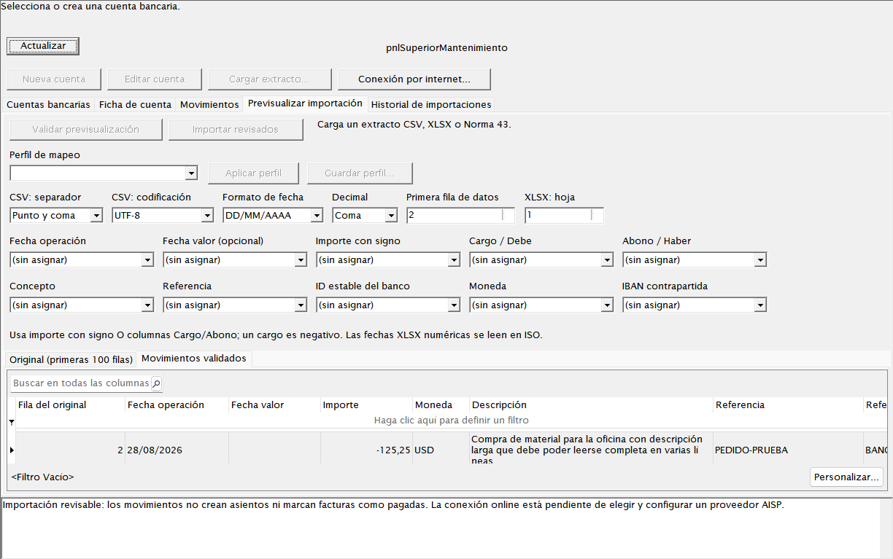893x559 pixels.
Task: Select the Previsualizar importación tab
Action: pyautogui.click(x=305, y=103)
